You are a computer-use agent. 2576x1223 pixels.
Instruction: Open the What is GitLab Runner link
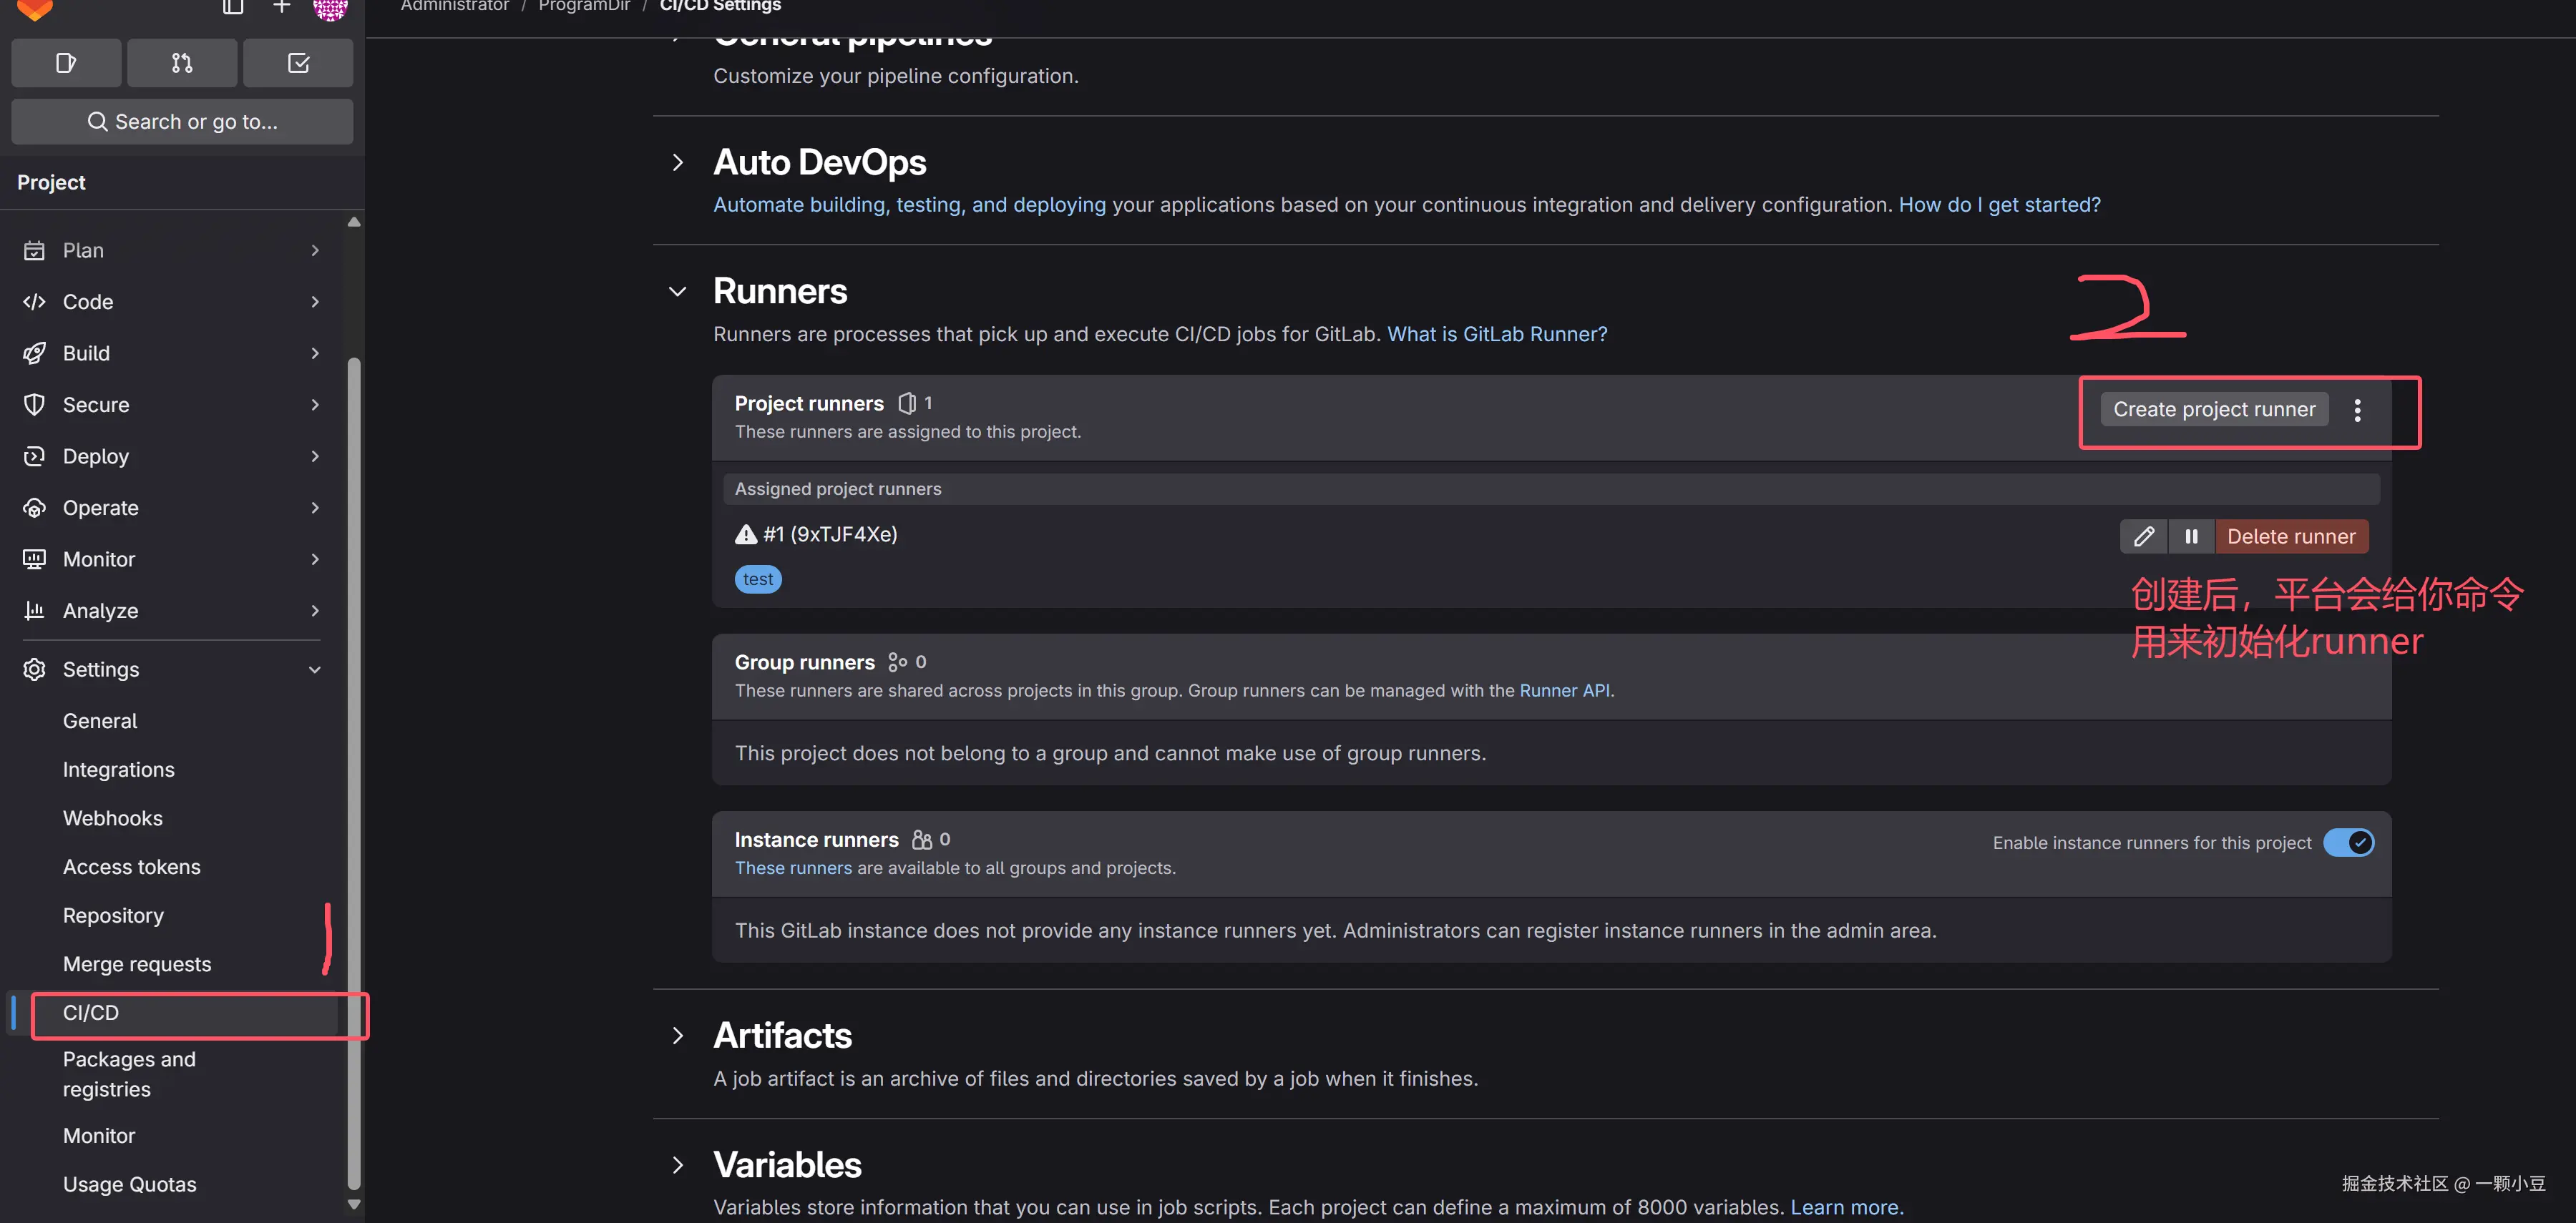coord(1496,334)
